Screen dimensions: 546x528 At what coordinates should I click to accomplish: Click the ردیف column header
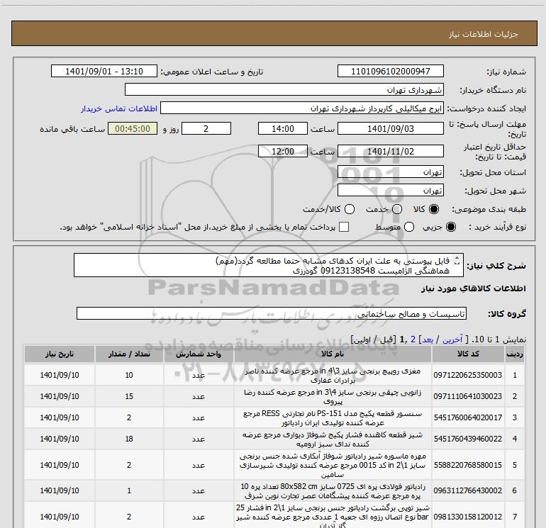click(x=515, y=354)
